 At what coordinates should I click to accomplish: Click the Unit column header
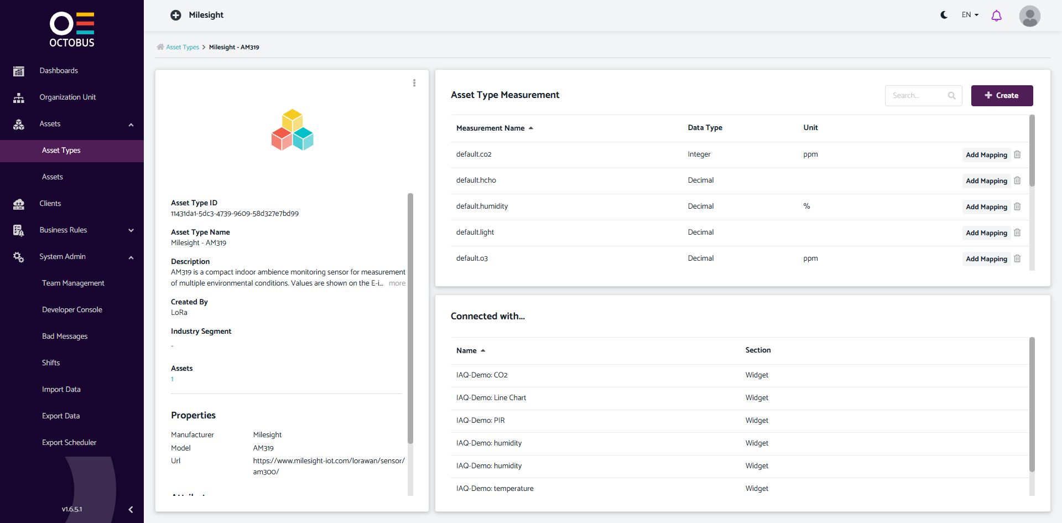point(810,127)
